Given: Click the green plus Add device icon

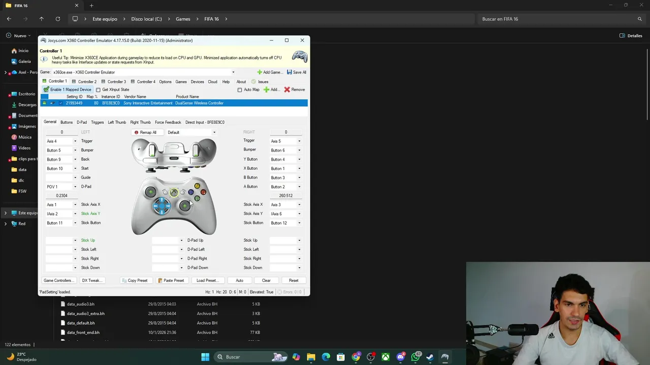Looking at the screenshot, I should pos(266,90).
